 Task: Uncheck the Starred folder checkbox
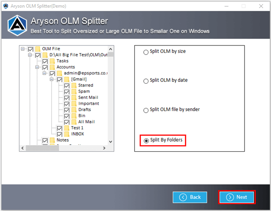[67, 86]
